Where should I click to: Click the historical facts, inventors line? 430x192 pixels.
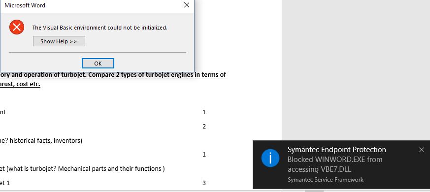pos(41,141)
